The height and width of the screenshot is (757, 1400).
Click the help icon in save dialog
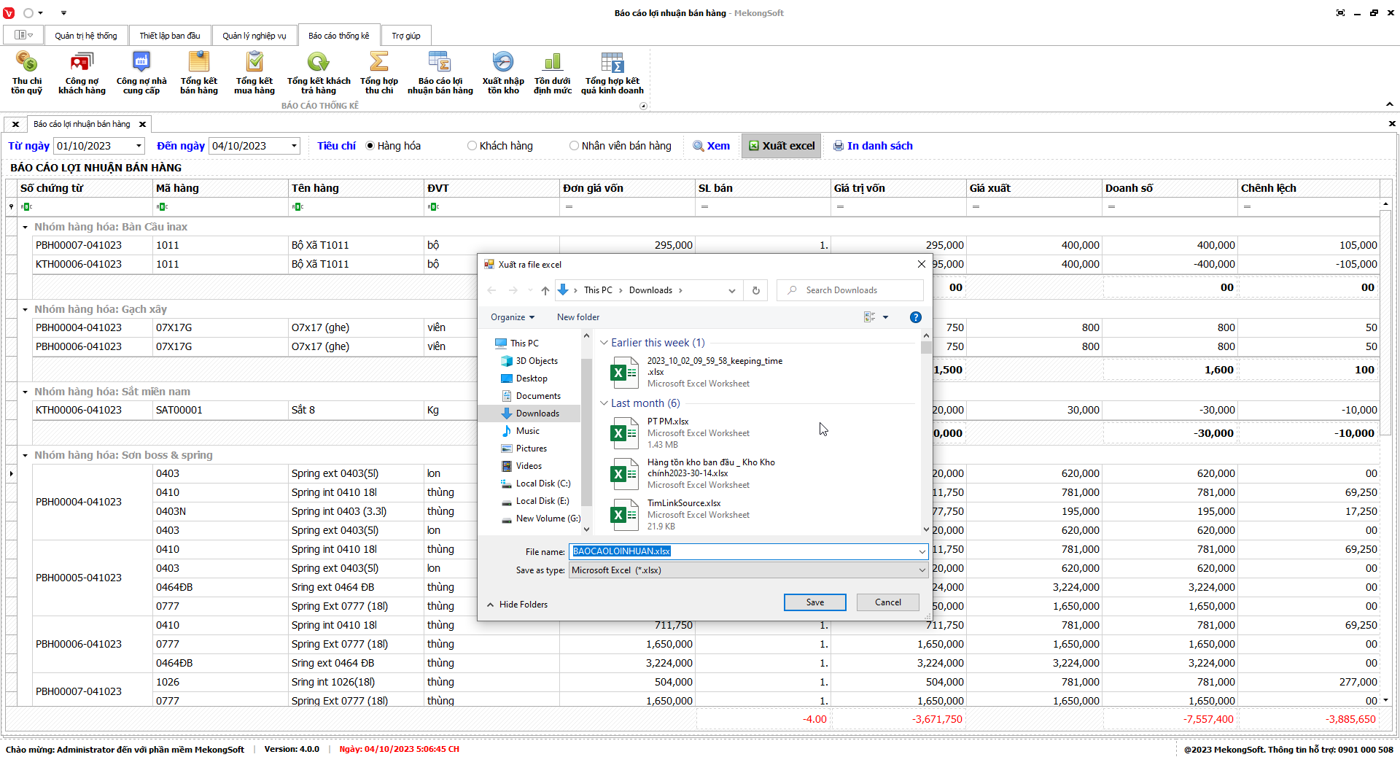click(915, 317)
